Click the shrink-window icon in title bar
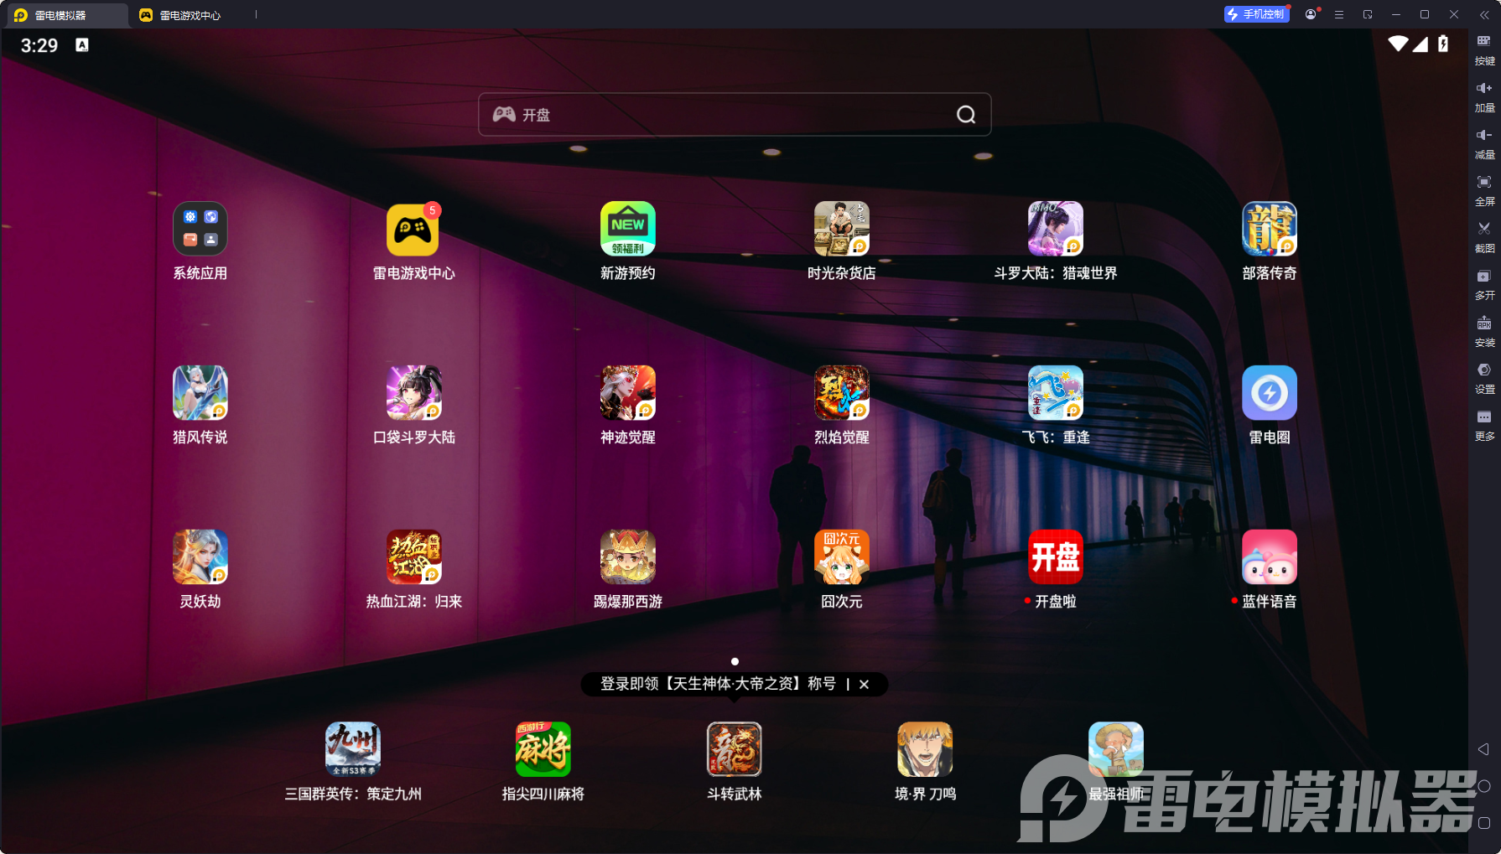The width and height of the screenshot is (1501, 854). tap(1368, 14)
